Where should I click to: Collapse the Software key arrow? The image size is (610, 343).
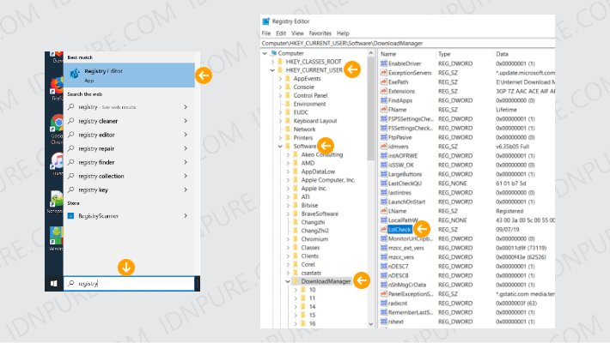pos(280,147)
